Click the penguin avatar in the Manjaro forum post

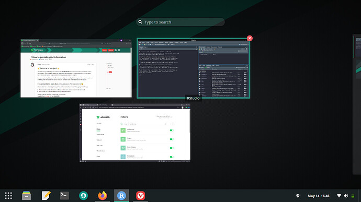click(32, 65)
